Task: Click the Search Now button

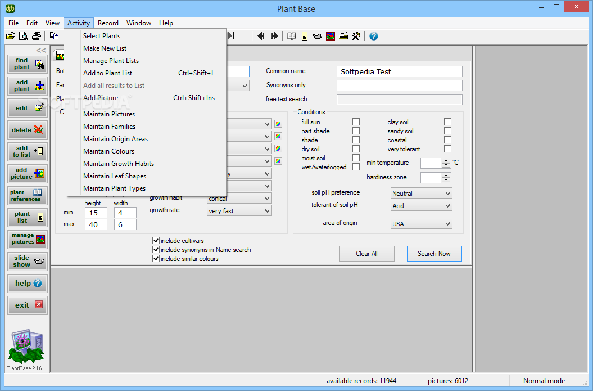Action: (x=434, y=254)
